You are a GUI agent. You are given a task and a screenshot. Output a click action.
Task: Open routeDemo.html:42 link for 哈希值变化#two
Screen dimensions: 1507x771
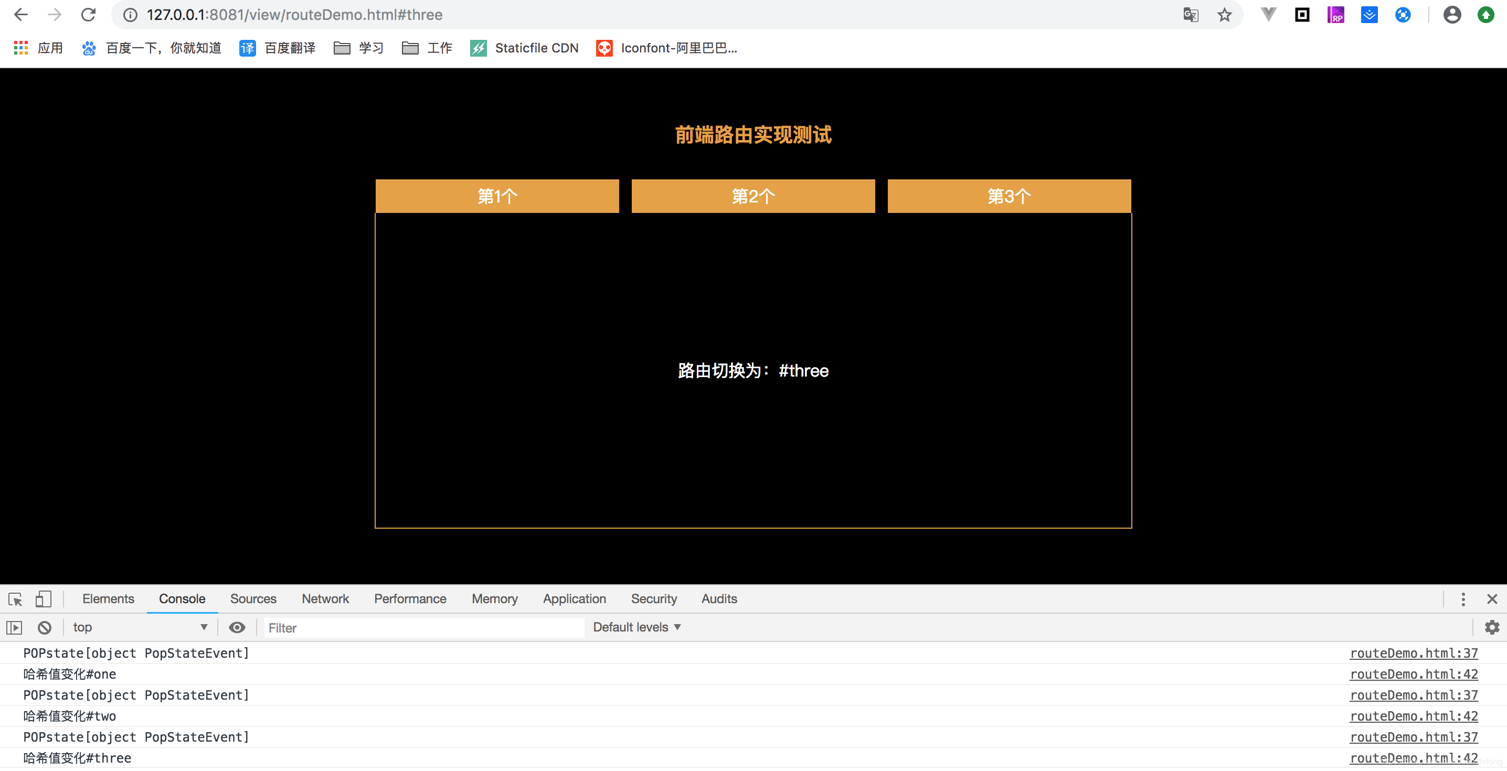click(x=1414, y=716)
